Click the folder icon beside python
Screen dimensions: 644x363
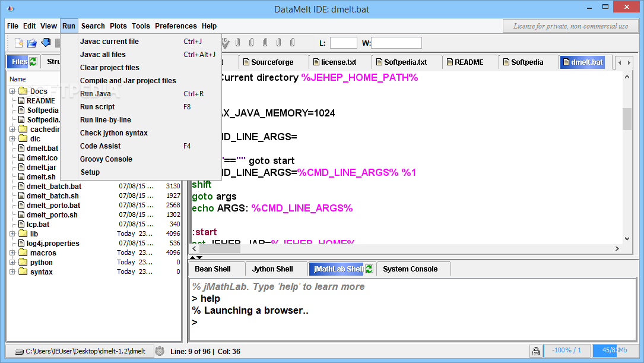coord(23,262)
